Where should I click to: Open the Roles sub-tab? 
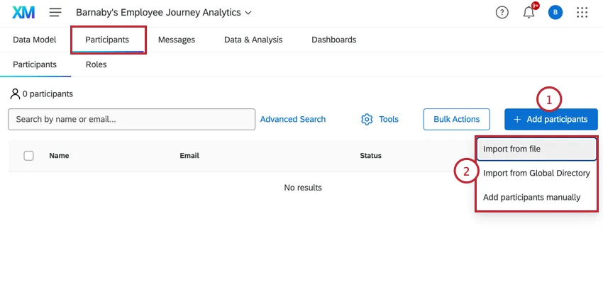[x=96, y=64]
